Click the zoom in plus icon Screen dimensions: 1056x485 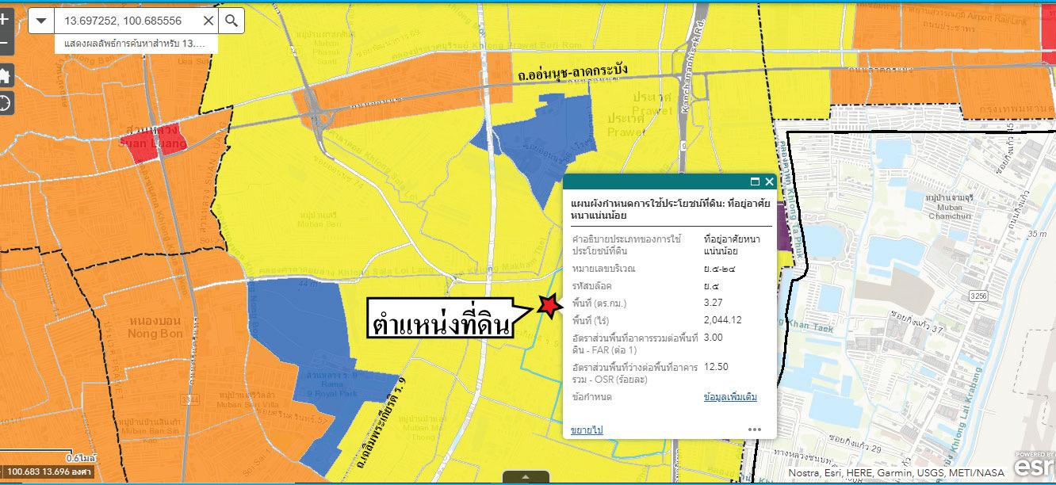[x=5, y=19]
